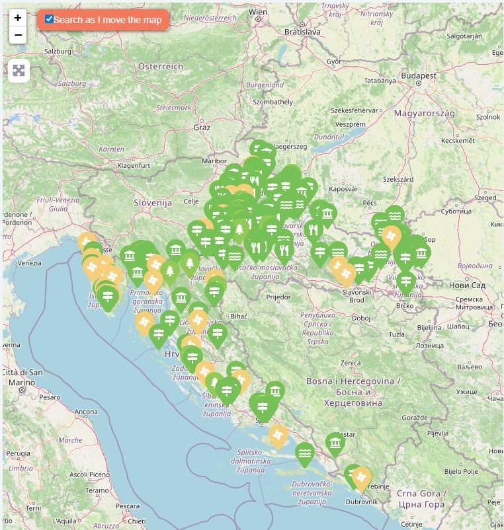Open yellow pinwheel touching the Primorsko label
504x530 pixels.
point(153,283)
